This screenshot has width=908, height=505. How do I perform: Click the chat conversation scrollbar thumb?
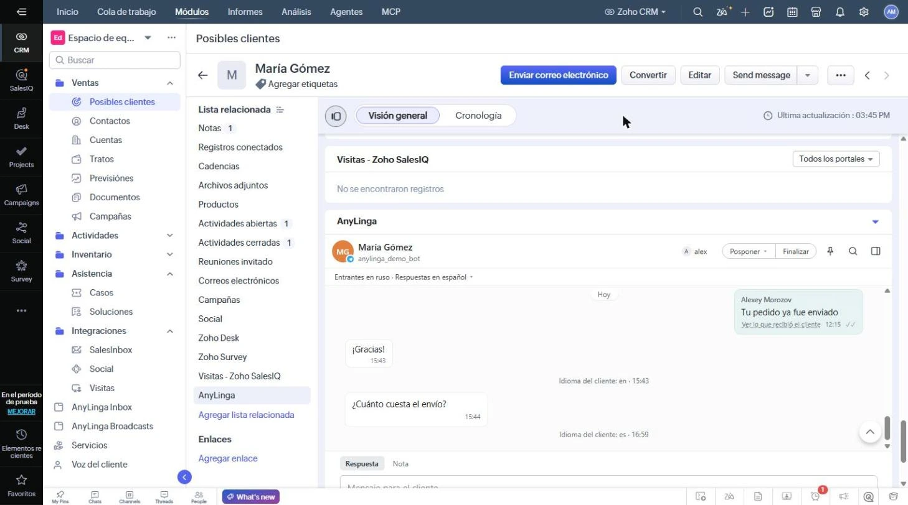coord(887,428)
